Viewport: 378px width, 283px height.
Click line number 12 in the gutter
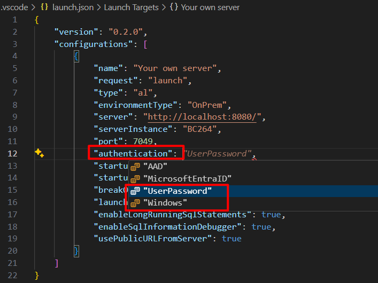tap(12, 153)
